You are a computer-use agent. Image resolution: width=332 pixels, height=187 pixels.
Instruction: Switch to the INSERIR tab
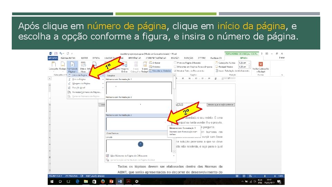[x=84, y=58]
